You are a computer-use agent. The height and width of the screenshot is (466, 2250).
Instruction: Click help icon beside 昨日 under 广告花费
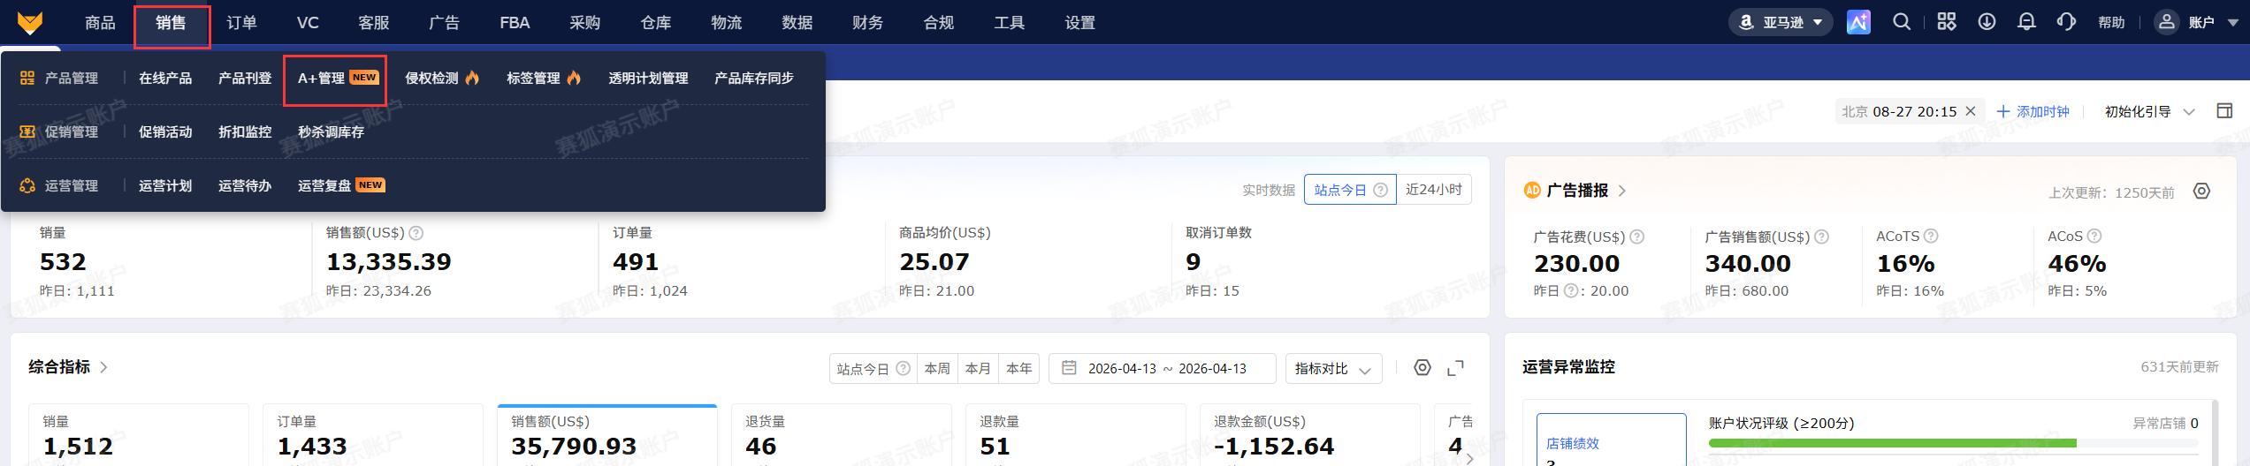pyautogui.click(x=1570, y=290)
